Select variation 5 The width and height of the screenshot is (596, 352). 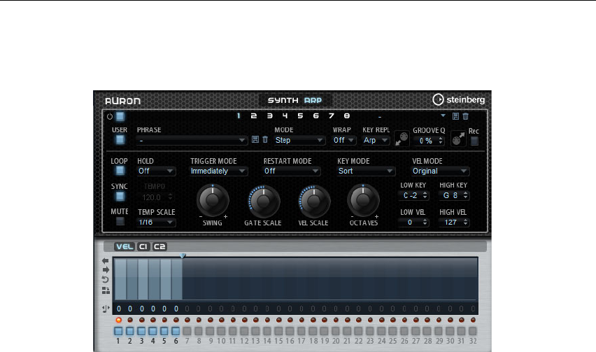[300, 116]
